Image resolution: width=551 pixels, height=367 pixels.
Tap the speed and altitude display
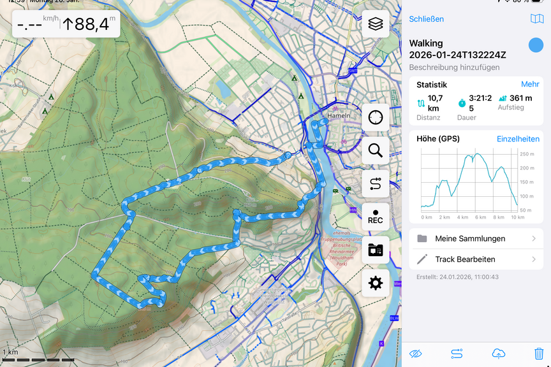coord(66,25)
